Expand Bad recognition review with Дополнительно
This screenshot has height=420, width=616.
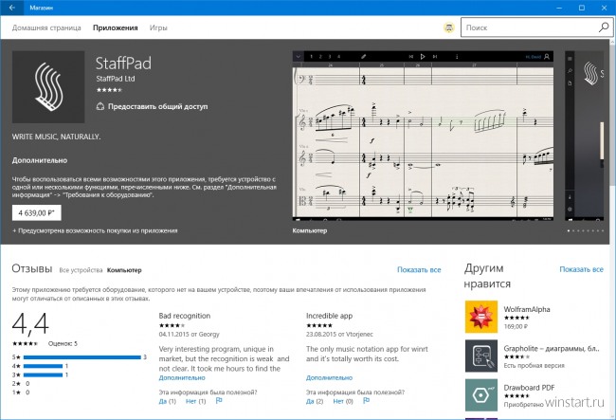(182, 377)
